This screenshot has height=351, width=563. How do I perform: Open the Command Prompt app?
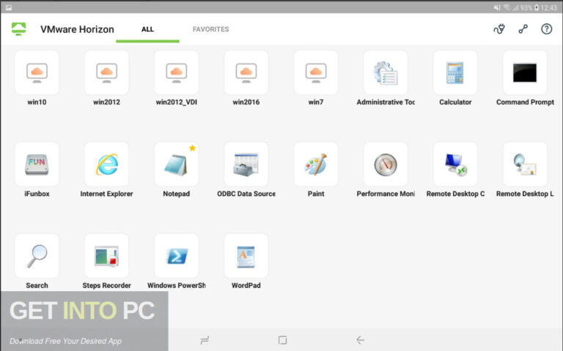[525, 72]
